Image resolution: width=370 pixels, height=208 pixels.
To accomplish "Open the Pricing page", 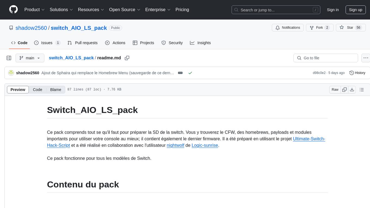I will [x=182, y=10].
